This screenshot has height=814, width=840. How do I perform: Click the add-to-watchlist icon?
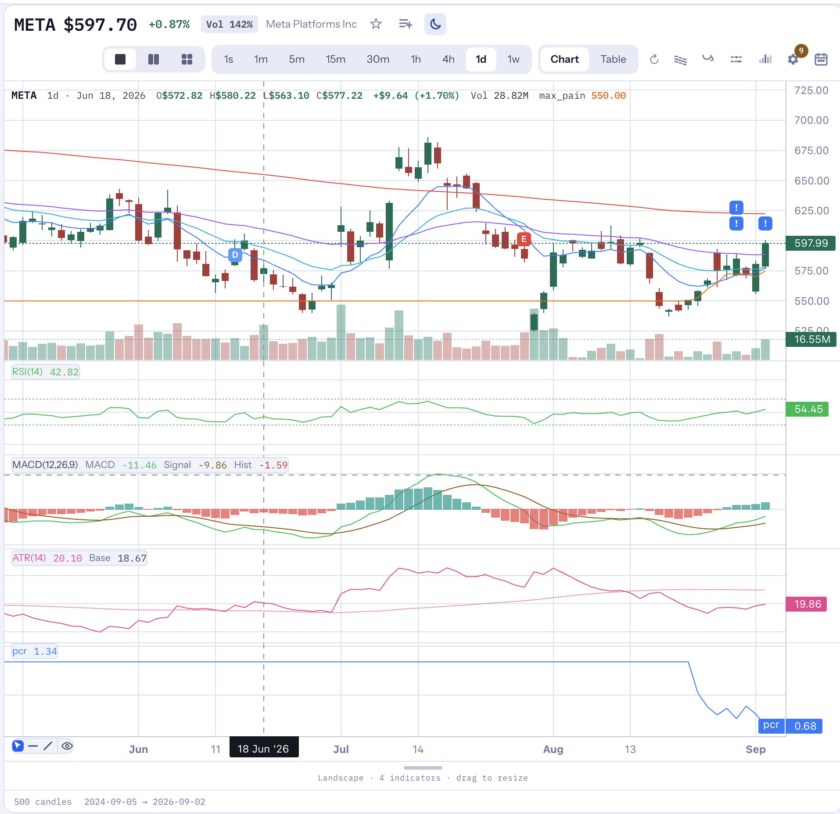pos(405,24)
